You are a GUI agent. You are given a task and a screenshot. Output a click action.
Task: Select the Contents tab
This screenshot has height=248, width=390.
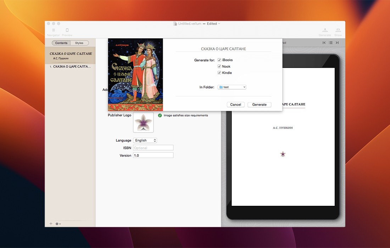coord(61,43)
